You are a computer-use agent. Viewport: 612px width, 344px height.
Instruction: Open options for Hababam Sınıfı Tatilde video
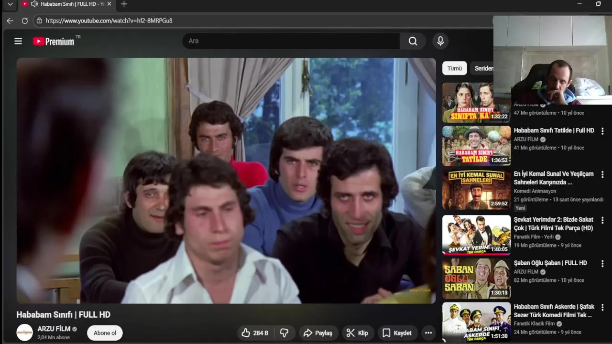[x=602, y=131]
